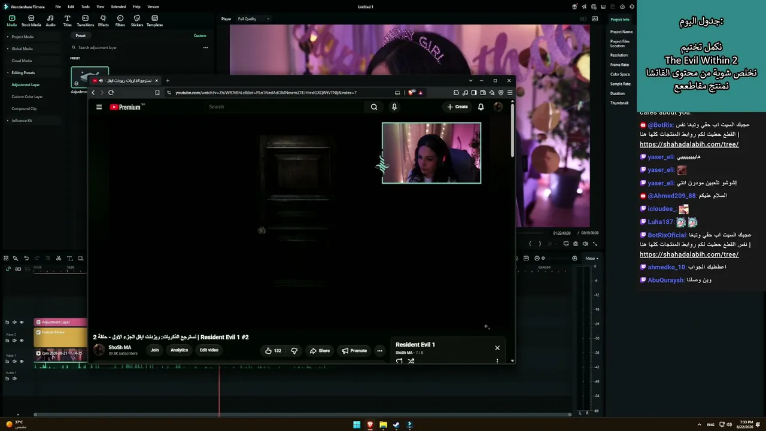The width and height of the screenshot is (766, 431).
Task: Go back in the browser
Action: [x=93, y=93]
